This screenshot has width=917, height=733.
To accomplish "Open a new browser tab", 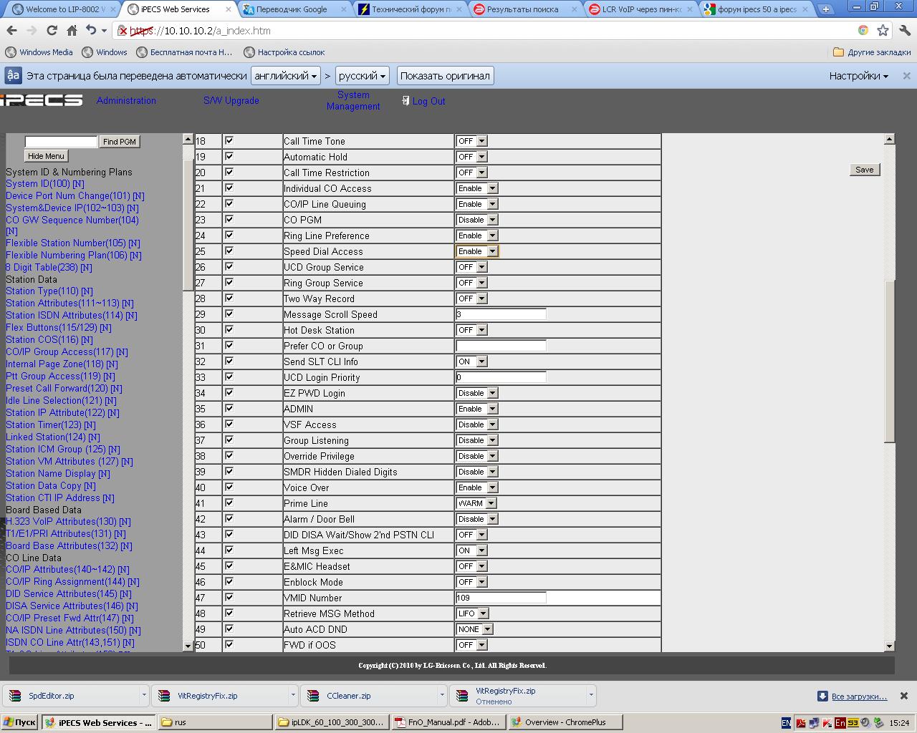I will [825, 9].
